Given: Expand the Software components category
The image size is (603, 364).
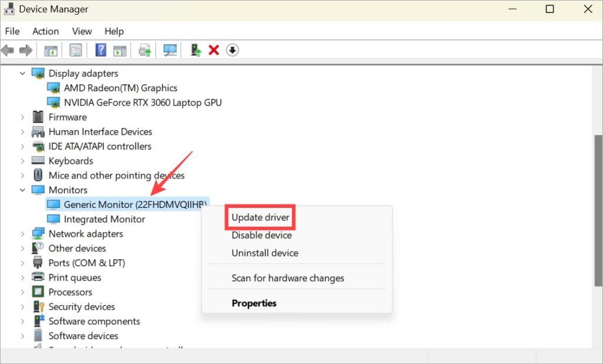Looking at the screenshot, I should point(23,321).
